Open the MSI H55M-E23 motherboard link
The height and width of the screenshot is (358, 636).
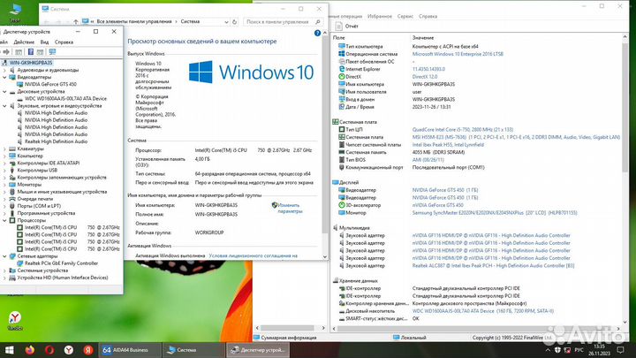(x=516, y=138)
